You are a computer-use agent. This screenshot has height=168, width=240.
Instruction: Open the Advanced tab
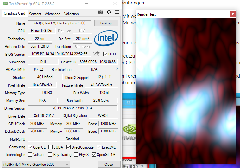(x=53, y=14)
